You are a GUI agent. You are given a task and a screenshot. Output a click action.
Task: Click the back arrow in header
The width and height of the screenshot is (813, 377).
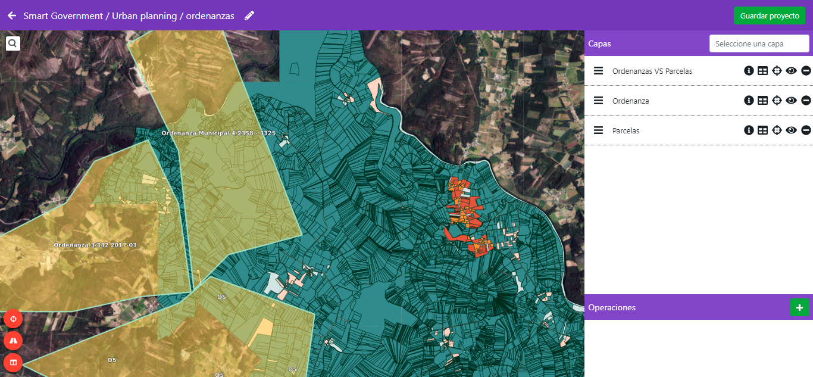[12, 15]
